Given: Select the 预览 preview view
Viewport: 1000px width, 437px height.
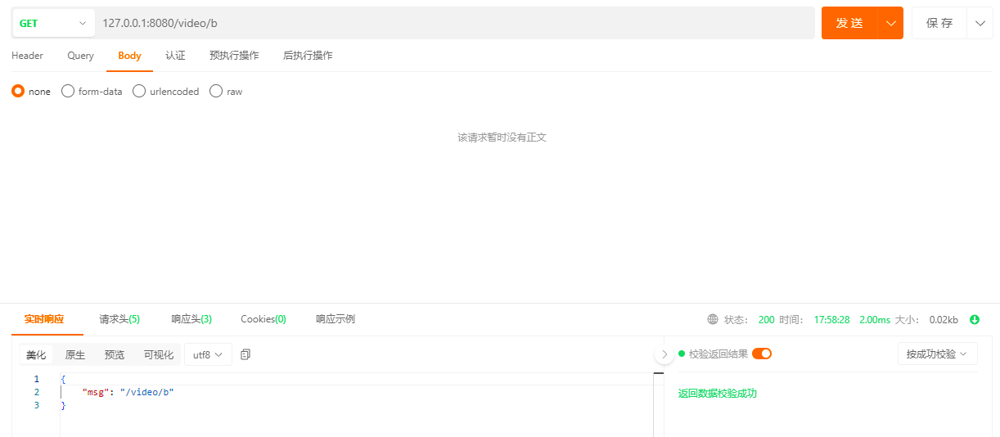Looking at the screenshot, I should coord(115,354).
